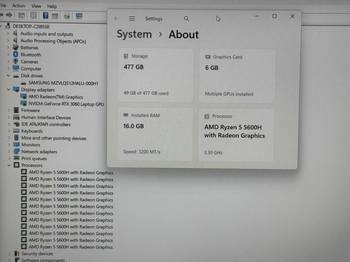
Task: Expand the Computer node
Action: [8, 68]
